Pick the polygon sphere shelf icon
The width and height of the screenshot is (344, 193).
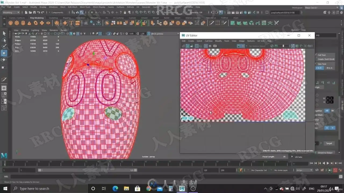pyautogui.click(x=10, y=23)
